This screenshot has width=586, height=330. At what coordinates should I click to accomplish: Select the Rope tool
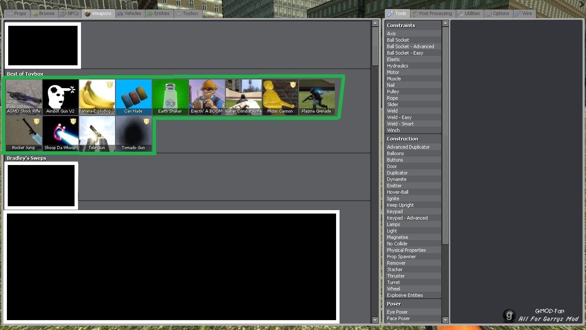pyautogui.click(x=413, y=98)
